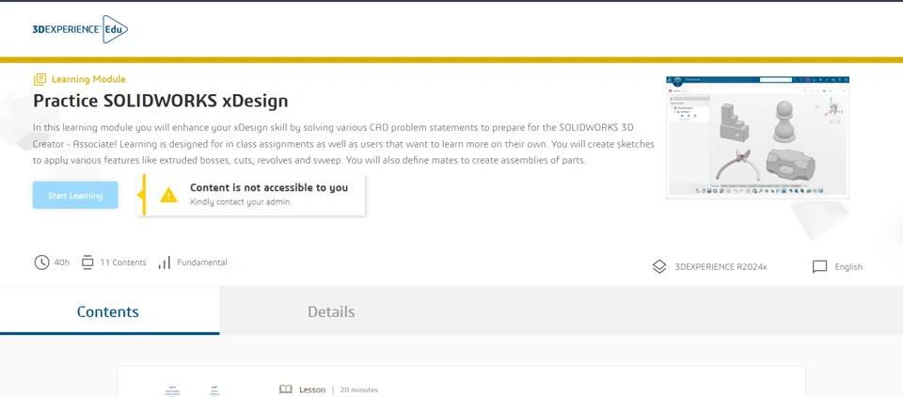The width and height of the screenshot is (903, 397).
Task: Click the layers icon beside 3DEXPERIENCE R2024x
Action: coord(658,267)
